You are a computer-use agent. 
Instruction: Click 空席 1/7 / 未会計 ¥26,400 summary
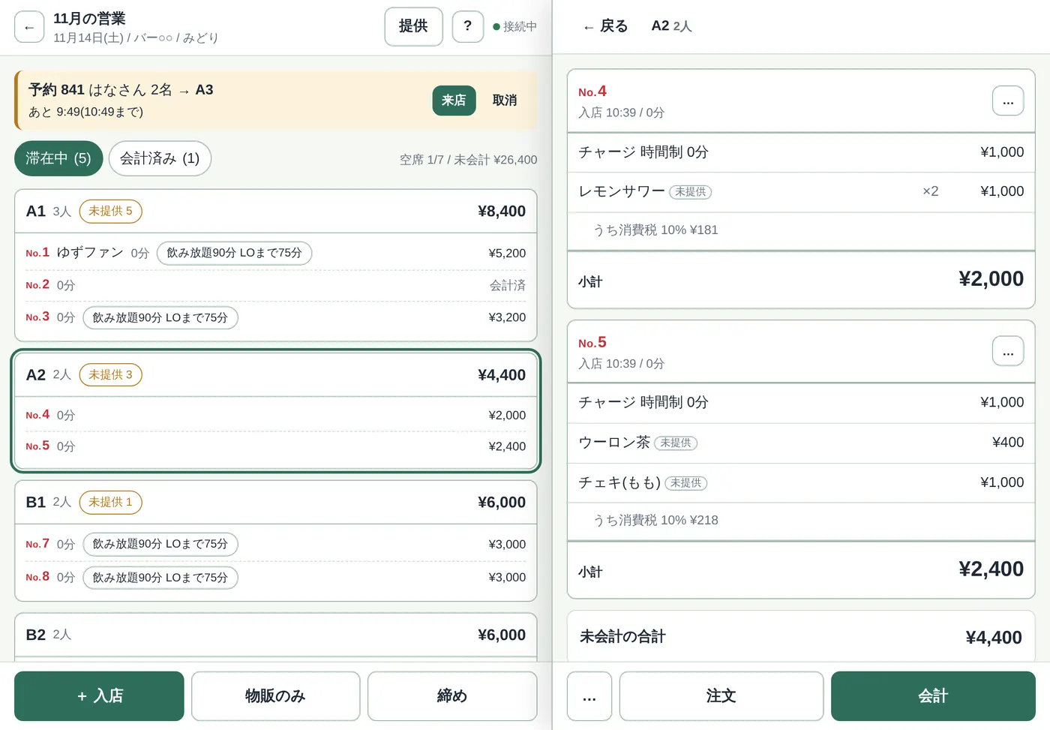coord(468,160)
